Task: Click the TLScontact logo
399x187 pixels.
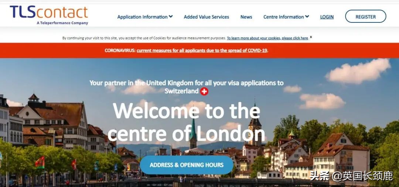Action: point(49,15)
